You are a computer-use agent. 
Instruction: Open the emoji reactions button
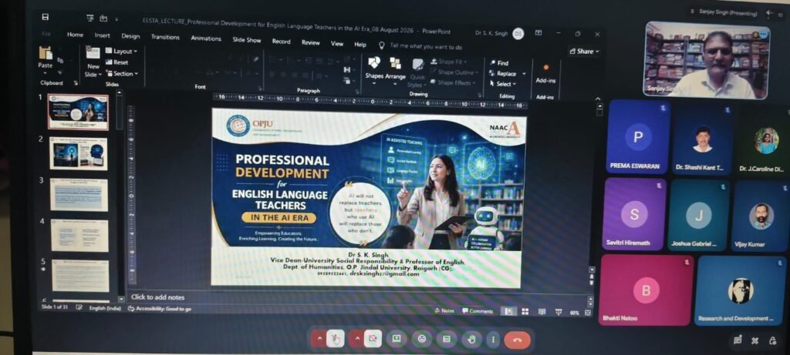pos(422,340)
